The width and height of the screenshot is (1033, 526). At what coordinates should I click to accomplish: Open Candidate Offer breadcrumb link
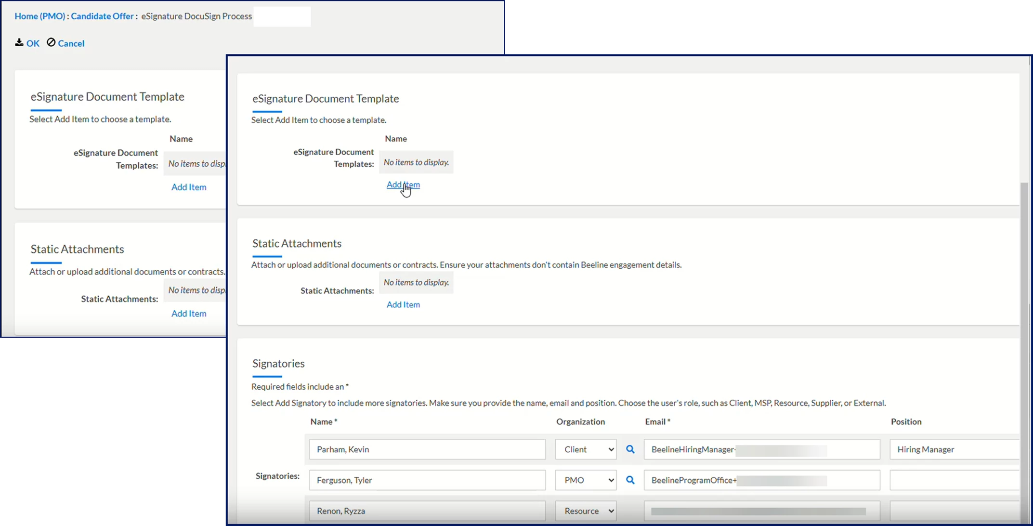point(102,16)
